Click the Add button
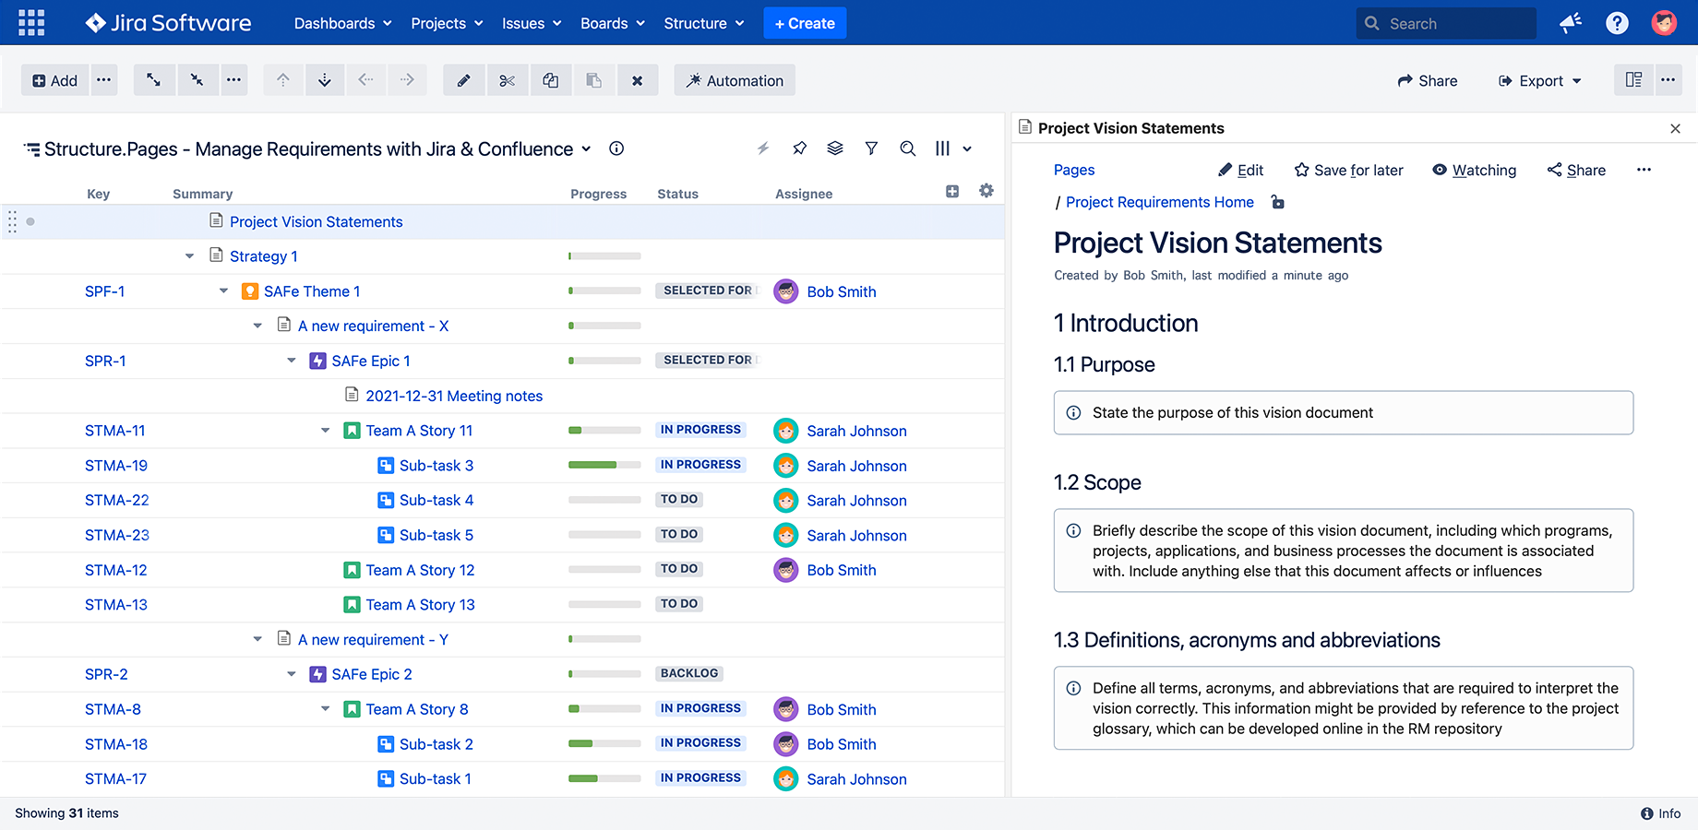The height and width of the screenshot is (830, 1698). click(x=55, y=80)
